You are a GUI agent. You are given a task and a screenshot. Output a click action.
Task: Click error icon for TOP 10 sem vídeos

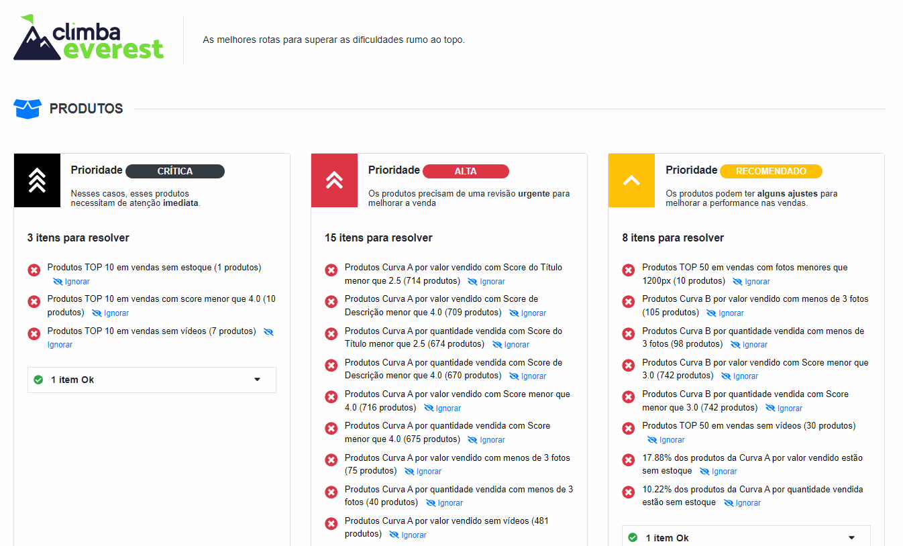tap(34, 333)
